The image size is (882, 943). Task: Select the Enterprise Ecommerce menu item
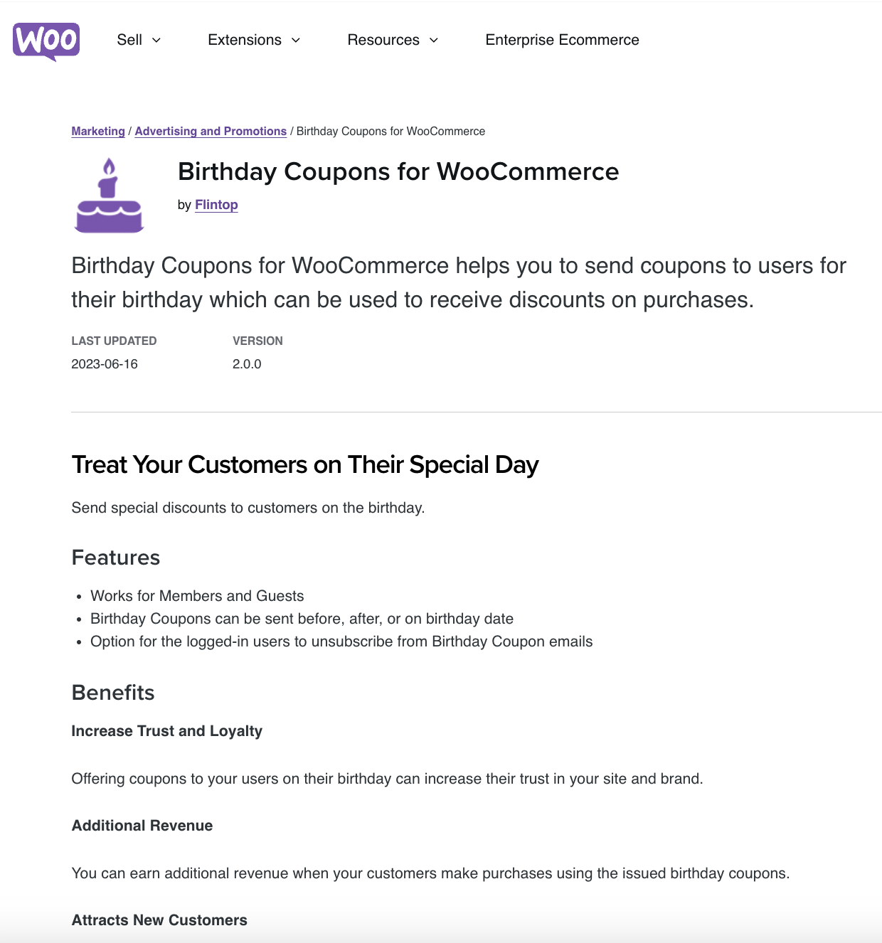[x=562, y=40]
